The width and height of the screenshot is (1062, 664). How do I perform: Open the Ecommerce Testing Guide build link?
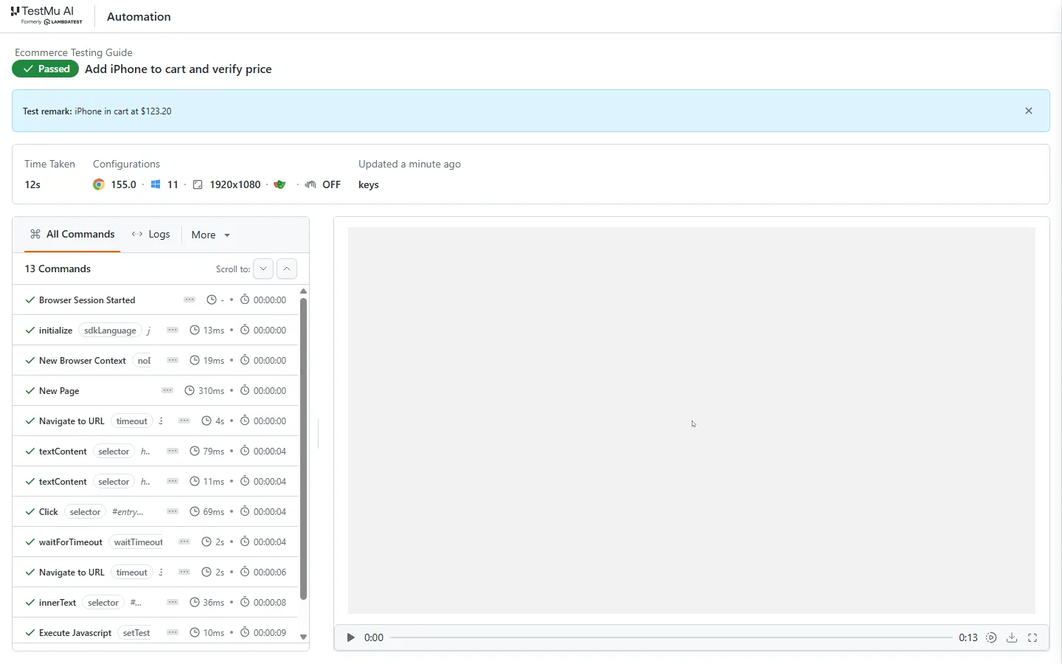point(74,52)
